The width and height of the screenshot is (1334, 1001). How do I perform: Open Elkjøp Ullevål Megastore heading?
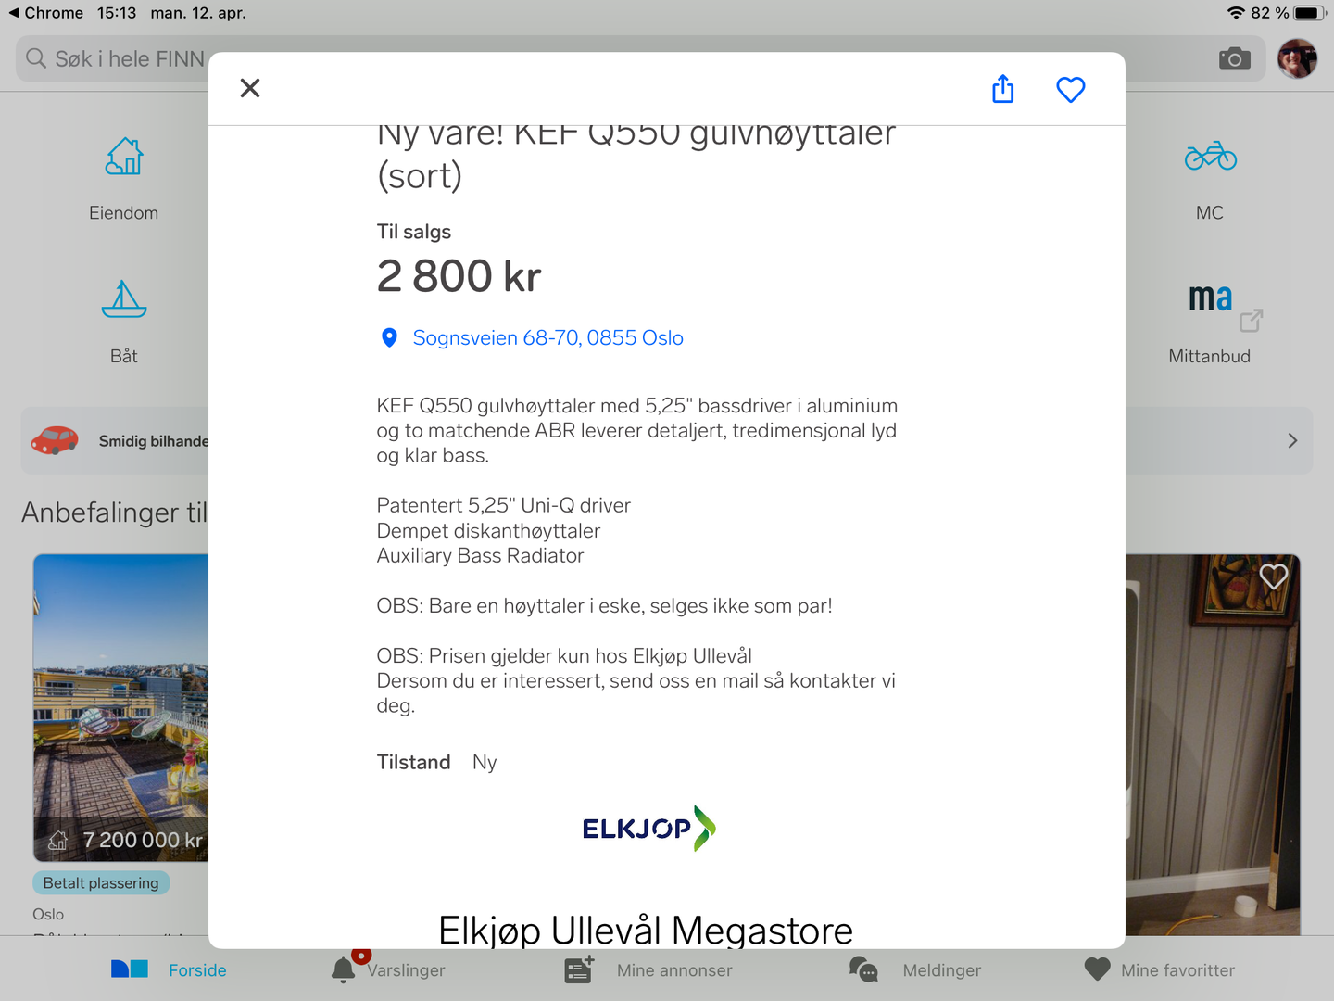tap(646, 930)
